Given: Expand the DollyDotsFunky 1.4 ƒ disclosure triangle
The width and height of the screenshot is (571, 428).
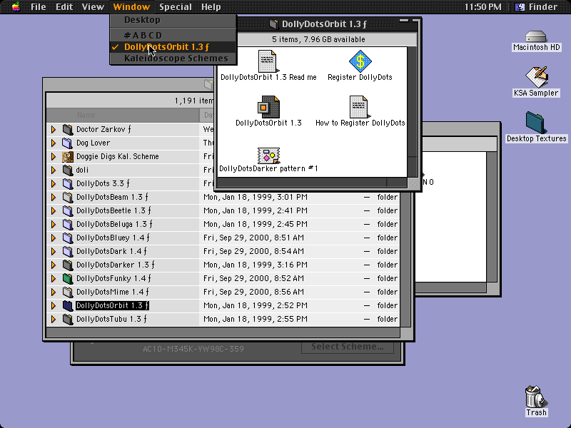Looking at the screenshot, I should point(53,278).
